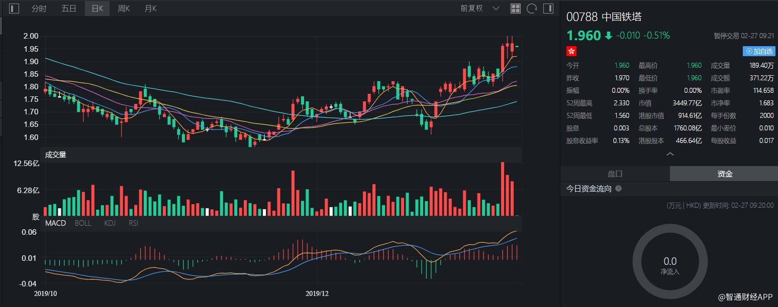Click the help icon beside 今日资金流向
778x307 pixels.
coord(618,189)
